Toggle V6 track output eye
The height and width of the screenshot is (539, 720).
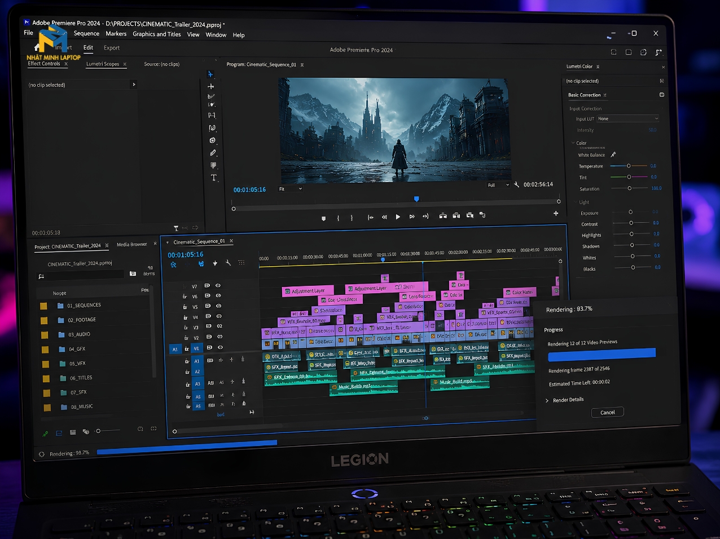218,295
